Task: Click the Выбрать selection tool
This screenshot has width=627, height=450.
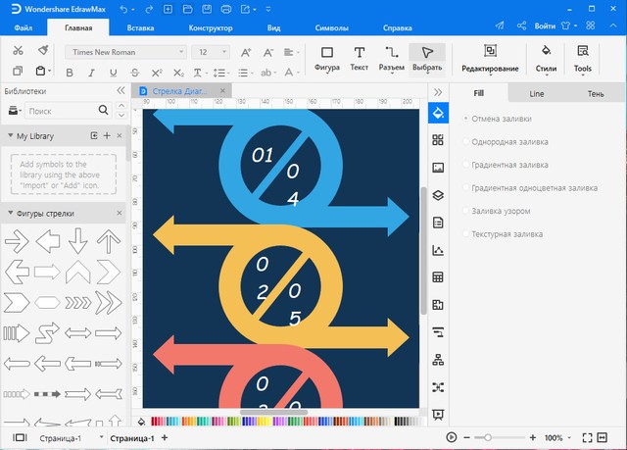Action: coord(426,58)
